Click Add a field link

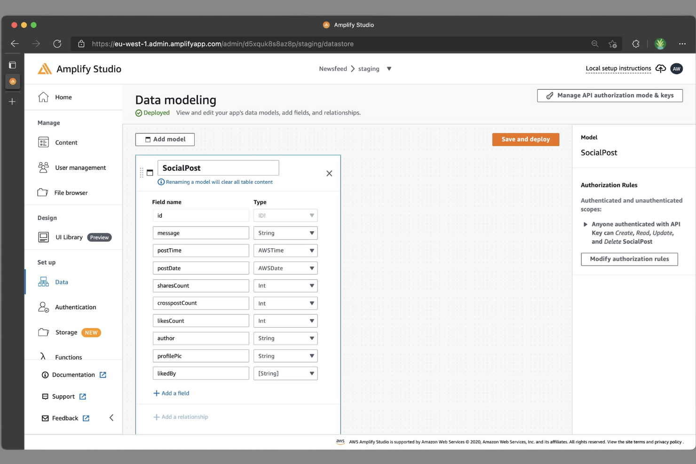click(x=172, y=393)
